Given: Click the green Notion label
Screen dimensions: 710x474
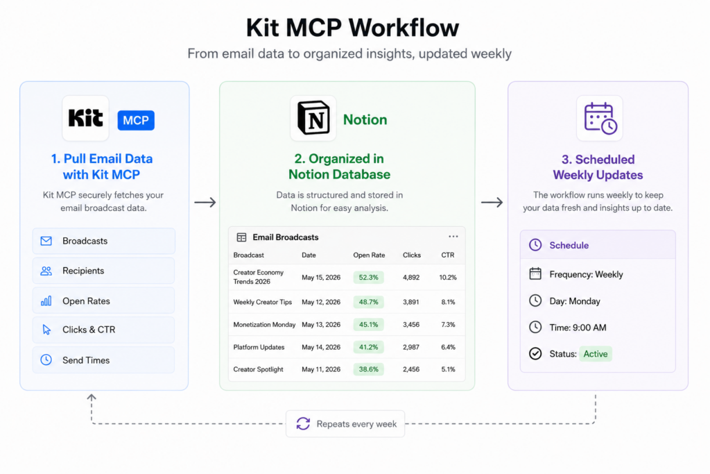Looking at the screenshot, I should 365,119.
